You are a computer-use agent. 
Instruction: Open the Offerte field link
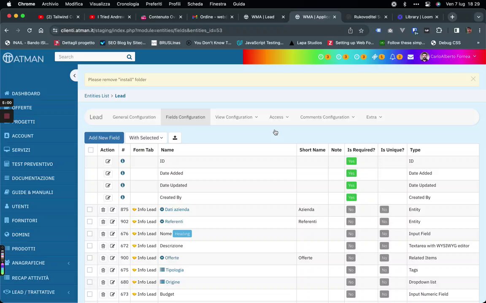pos(172,258)
